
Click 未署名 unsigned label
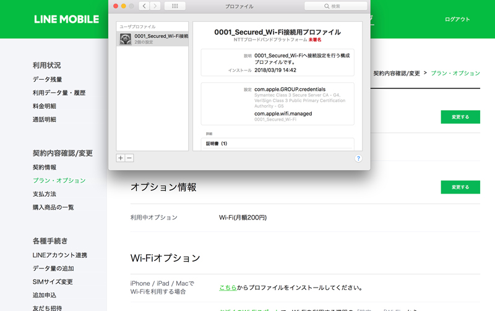(315, 40)
